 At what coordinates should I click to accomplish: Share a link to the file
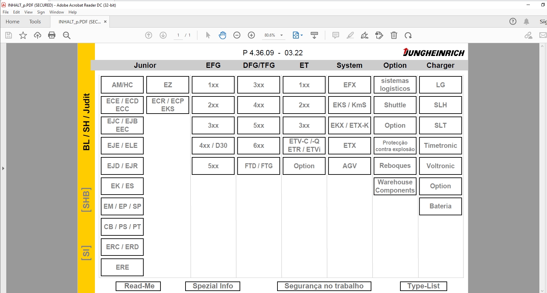coord(529,35)
